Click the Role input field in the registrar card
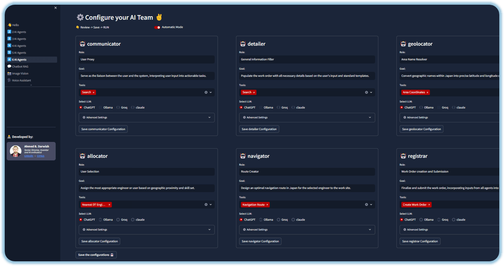The width and height of the screenshot is (504, 266). point(447,171)
